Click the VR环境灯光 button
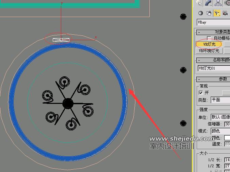230x172 pixels. coord(209,51)
